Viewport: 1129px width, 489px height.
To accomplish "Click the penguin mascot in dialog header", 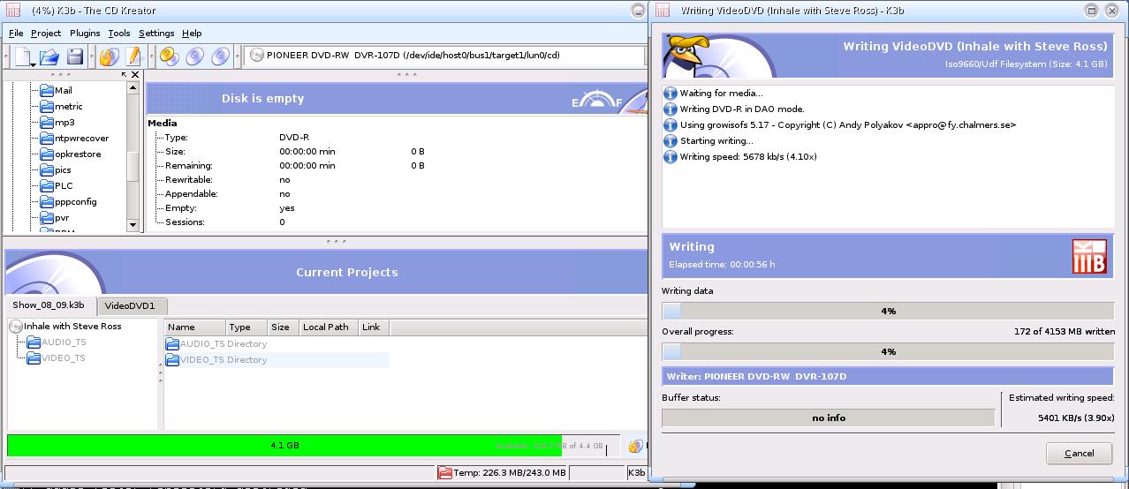I will click(x=686, y=56).
